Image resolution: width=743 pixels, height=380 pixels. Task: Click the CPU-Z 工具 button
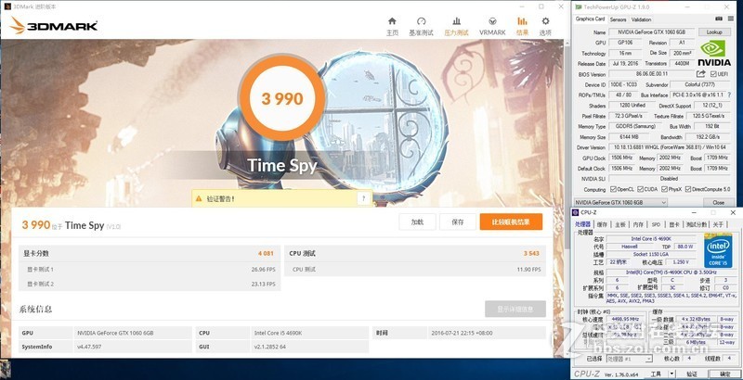pos(656,374)
